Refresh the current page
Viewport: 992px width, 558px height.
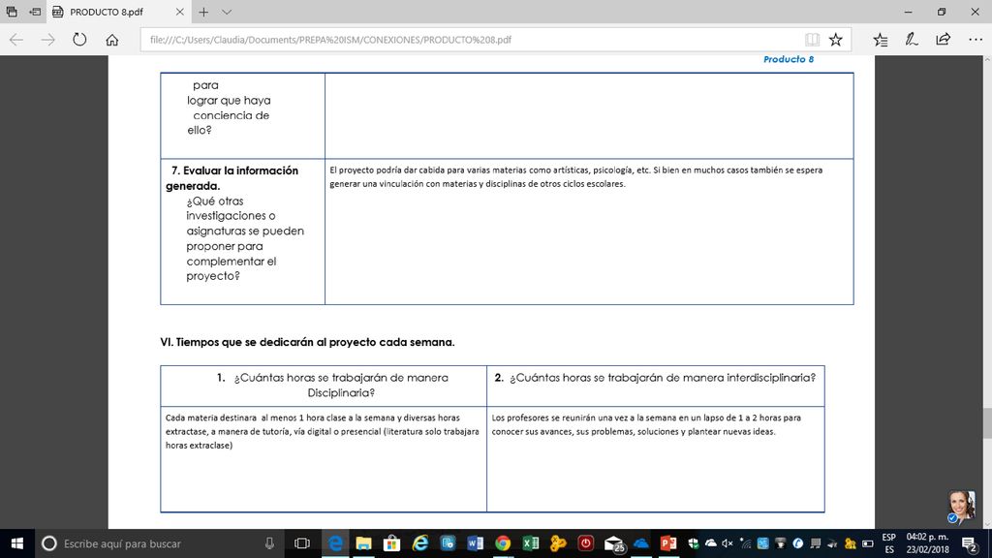coord(79,39)
